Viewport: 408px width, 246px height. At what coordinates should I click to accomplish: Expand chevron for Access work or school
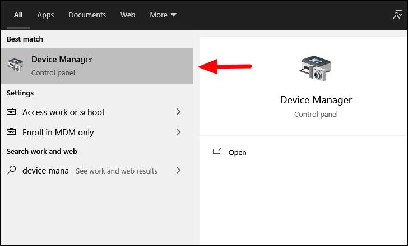point(178,112)
